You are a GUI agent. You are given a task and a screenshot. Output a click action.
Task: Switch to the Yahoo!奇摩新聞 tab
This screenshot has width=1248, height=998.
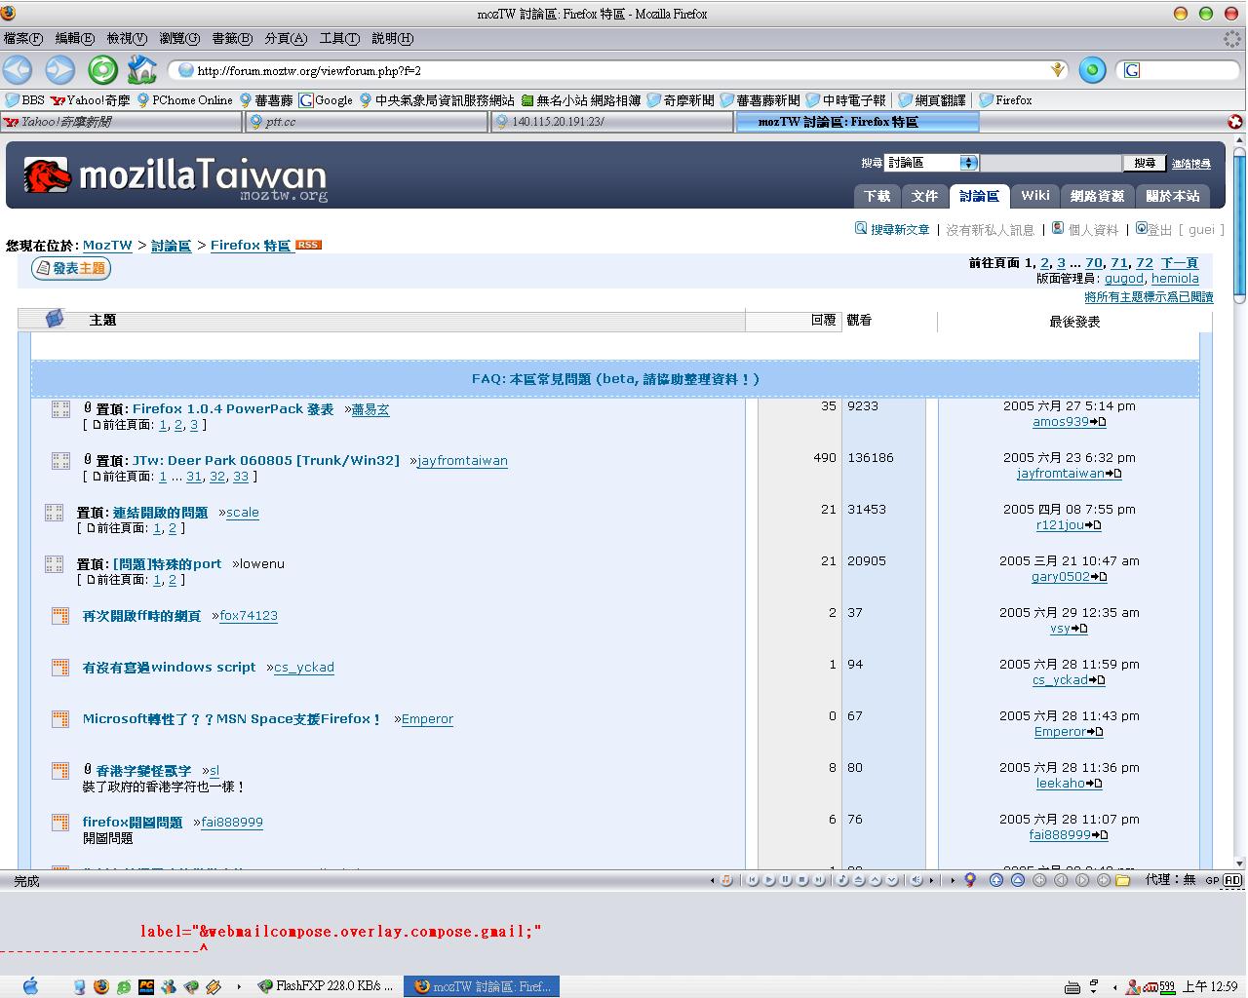coord(121,122)
